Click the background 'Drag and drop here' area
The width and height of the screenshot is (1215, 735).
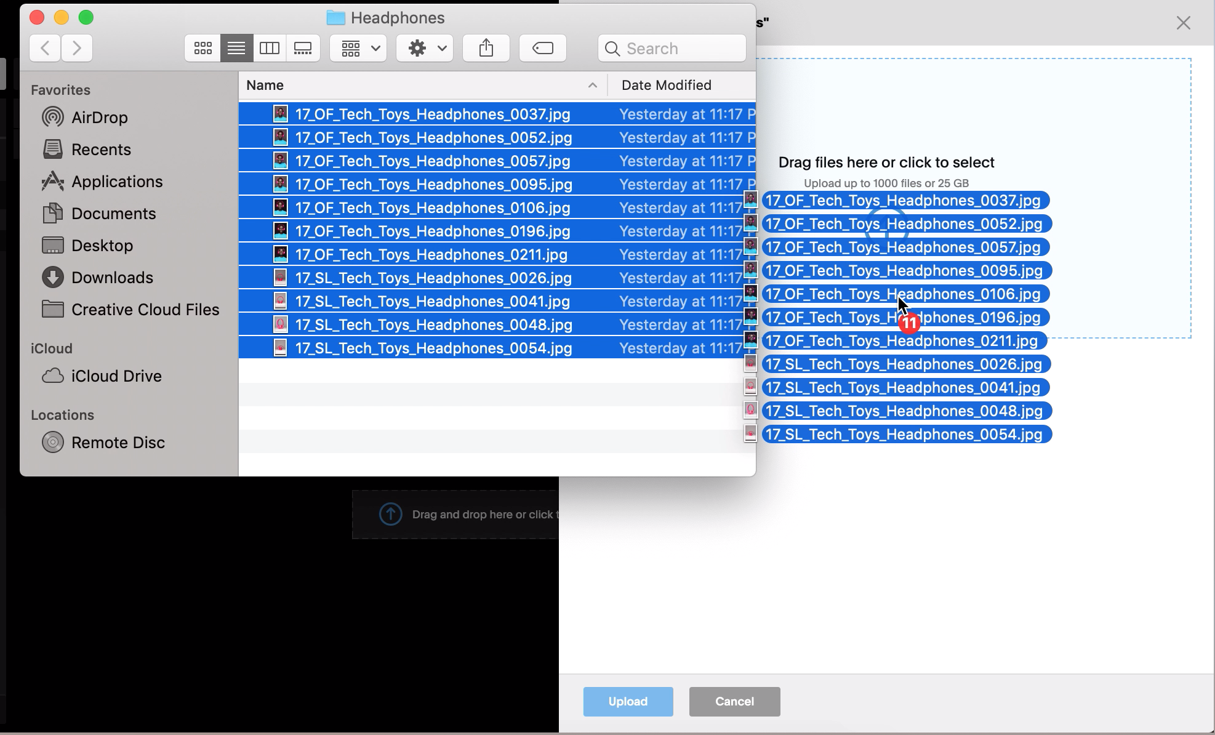coord(455,514)
